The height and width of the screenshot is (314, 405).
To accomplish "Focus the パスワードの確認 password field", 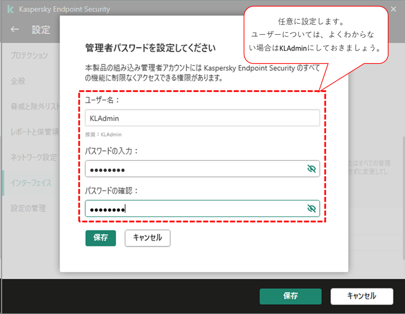I will [x=203, y=208].
